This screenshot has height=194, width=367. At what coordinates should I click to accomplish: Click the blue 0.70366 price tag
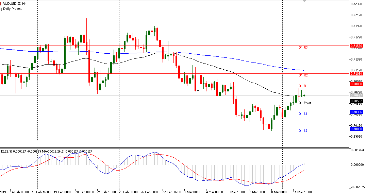point(356,112)
